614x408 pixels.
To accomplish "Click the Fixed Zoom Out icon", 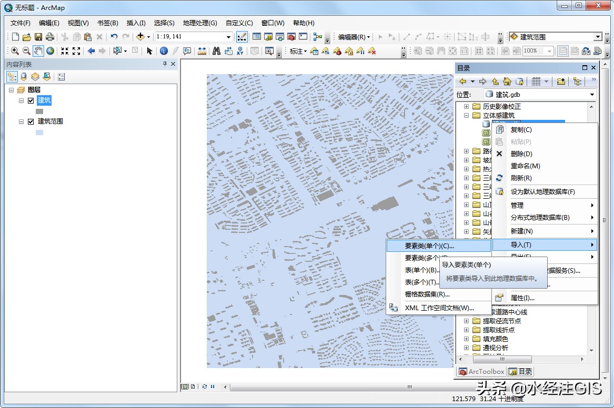I will (76, 51).
